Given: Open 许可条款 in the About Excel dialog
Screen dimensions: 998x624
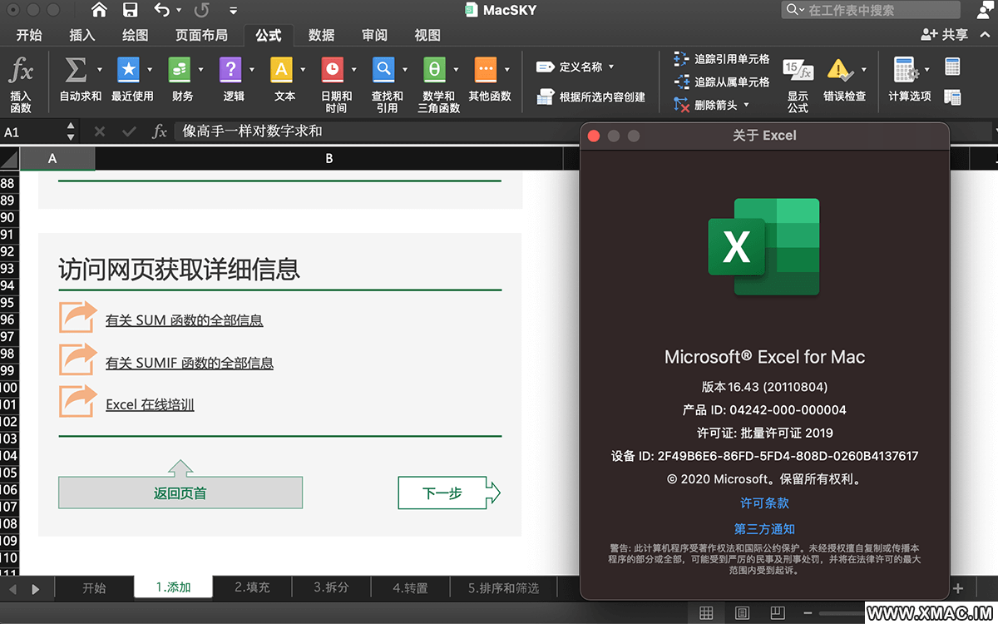Looking at the screenshot, I should tap(764, 503).
